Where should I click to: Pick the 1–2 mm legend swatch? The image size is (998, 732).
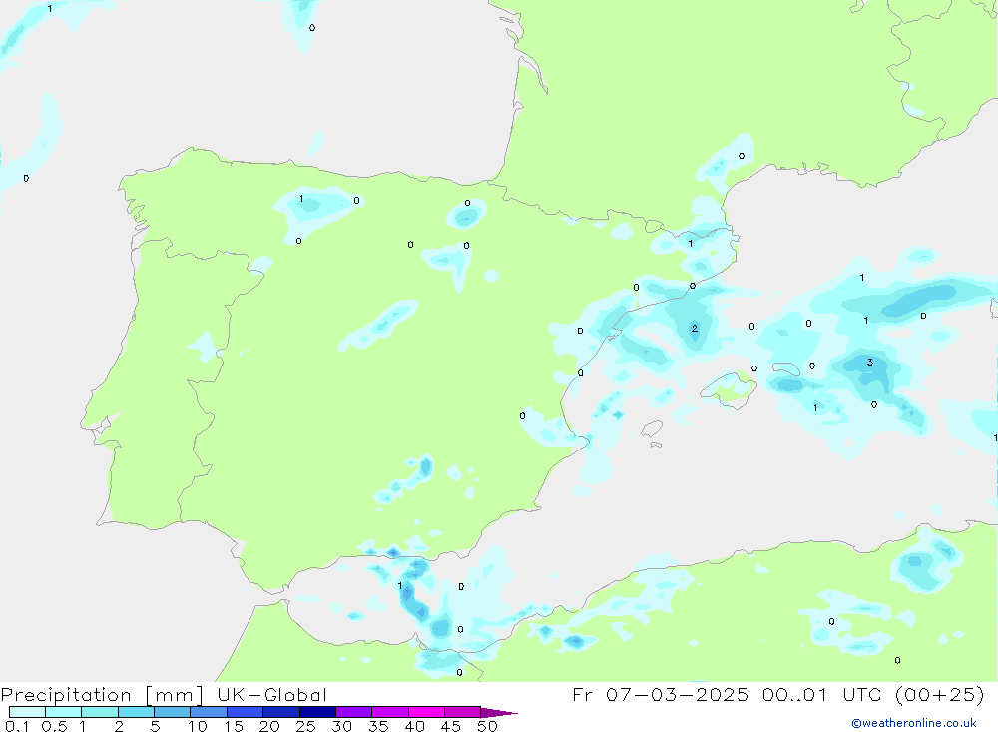[100, 712]
